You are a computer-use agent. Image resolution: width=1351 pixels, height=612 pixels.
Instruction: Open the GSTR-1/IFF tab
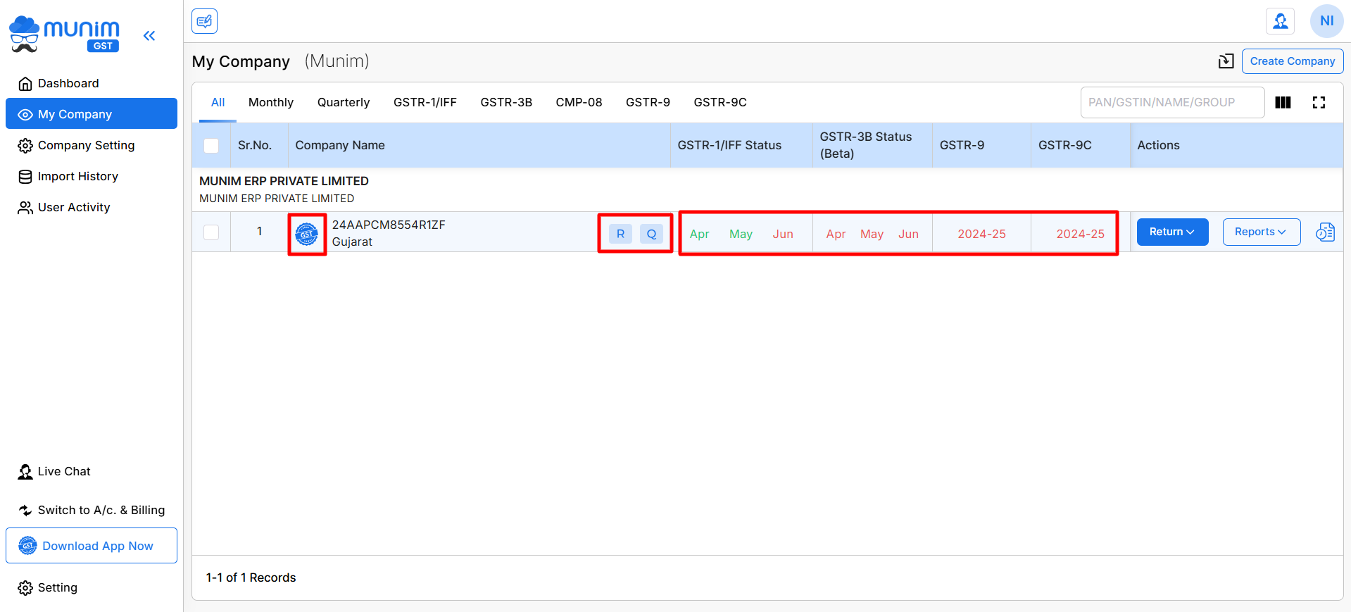[x=425, y=103]
